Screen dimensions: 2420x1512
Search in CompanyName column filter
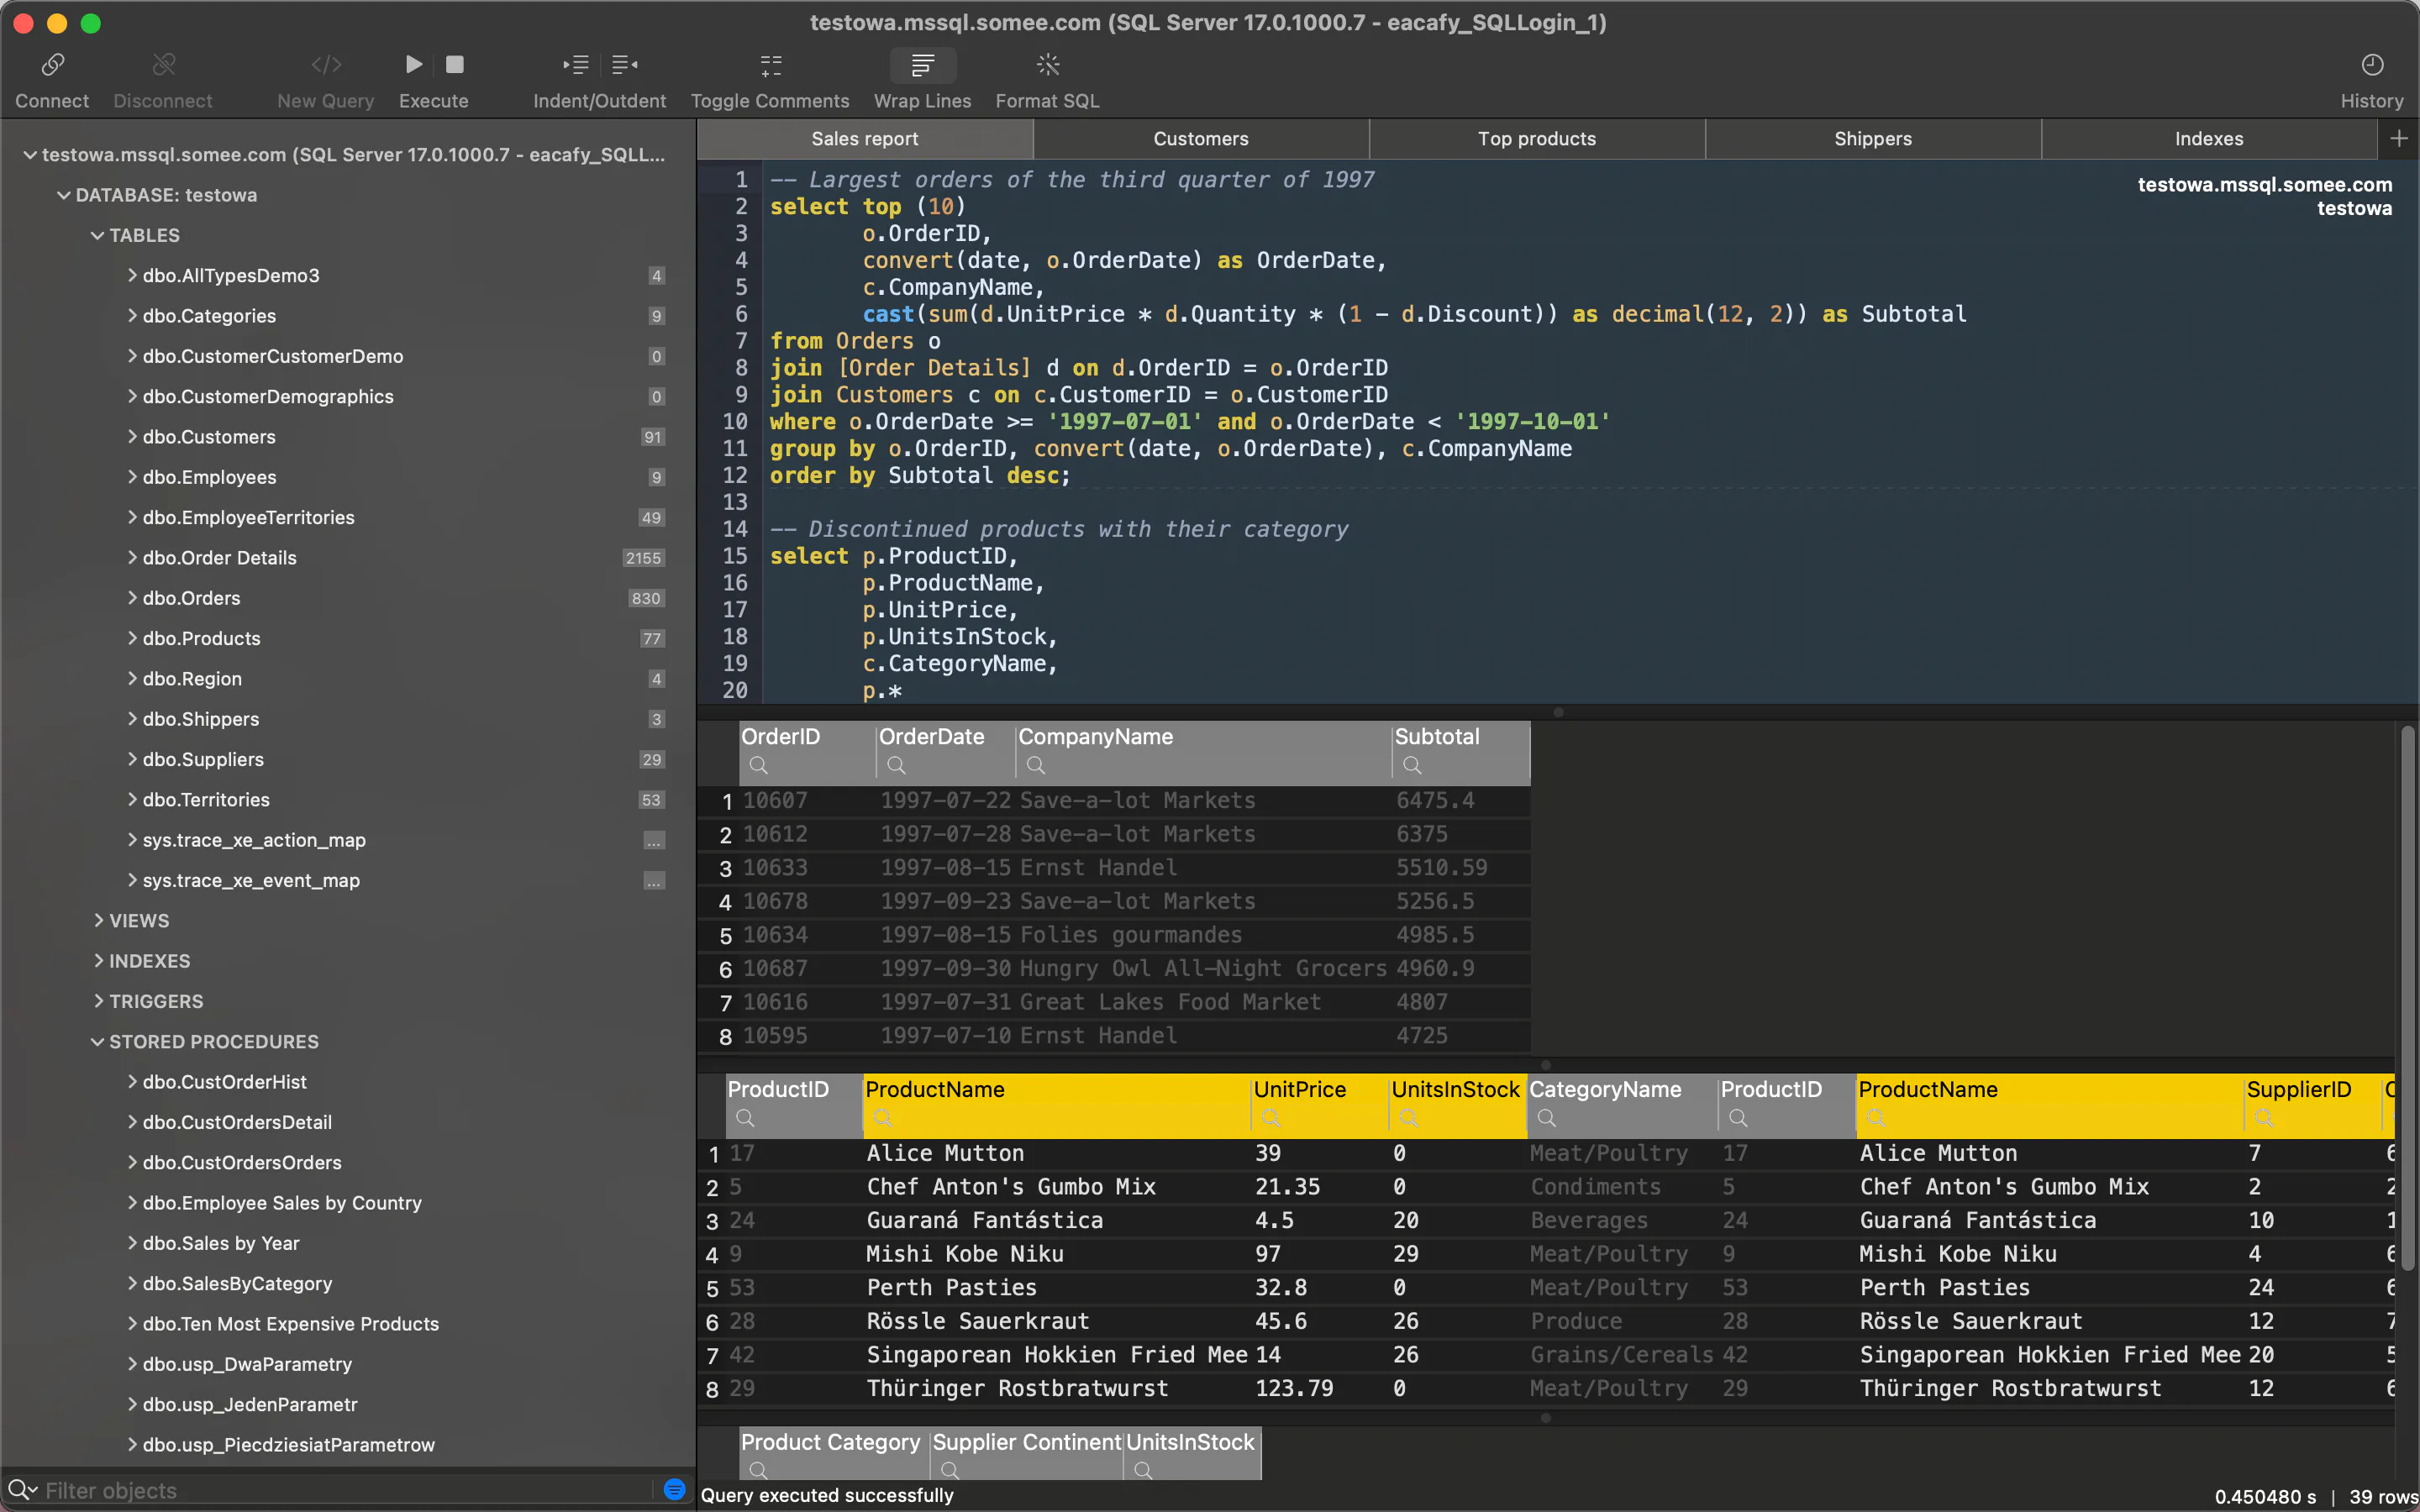point(1036,765)
